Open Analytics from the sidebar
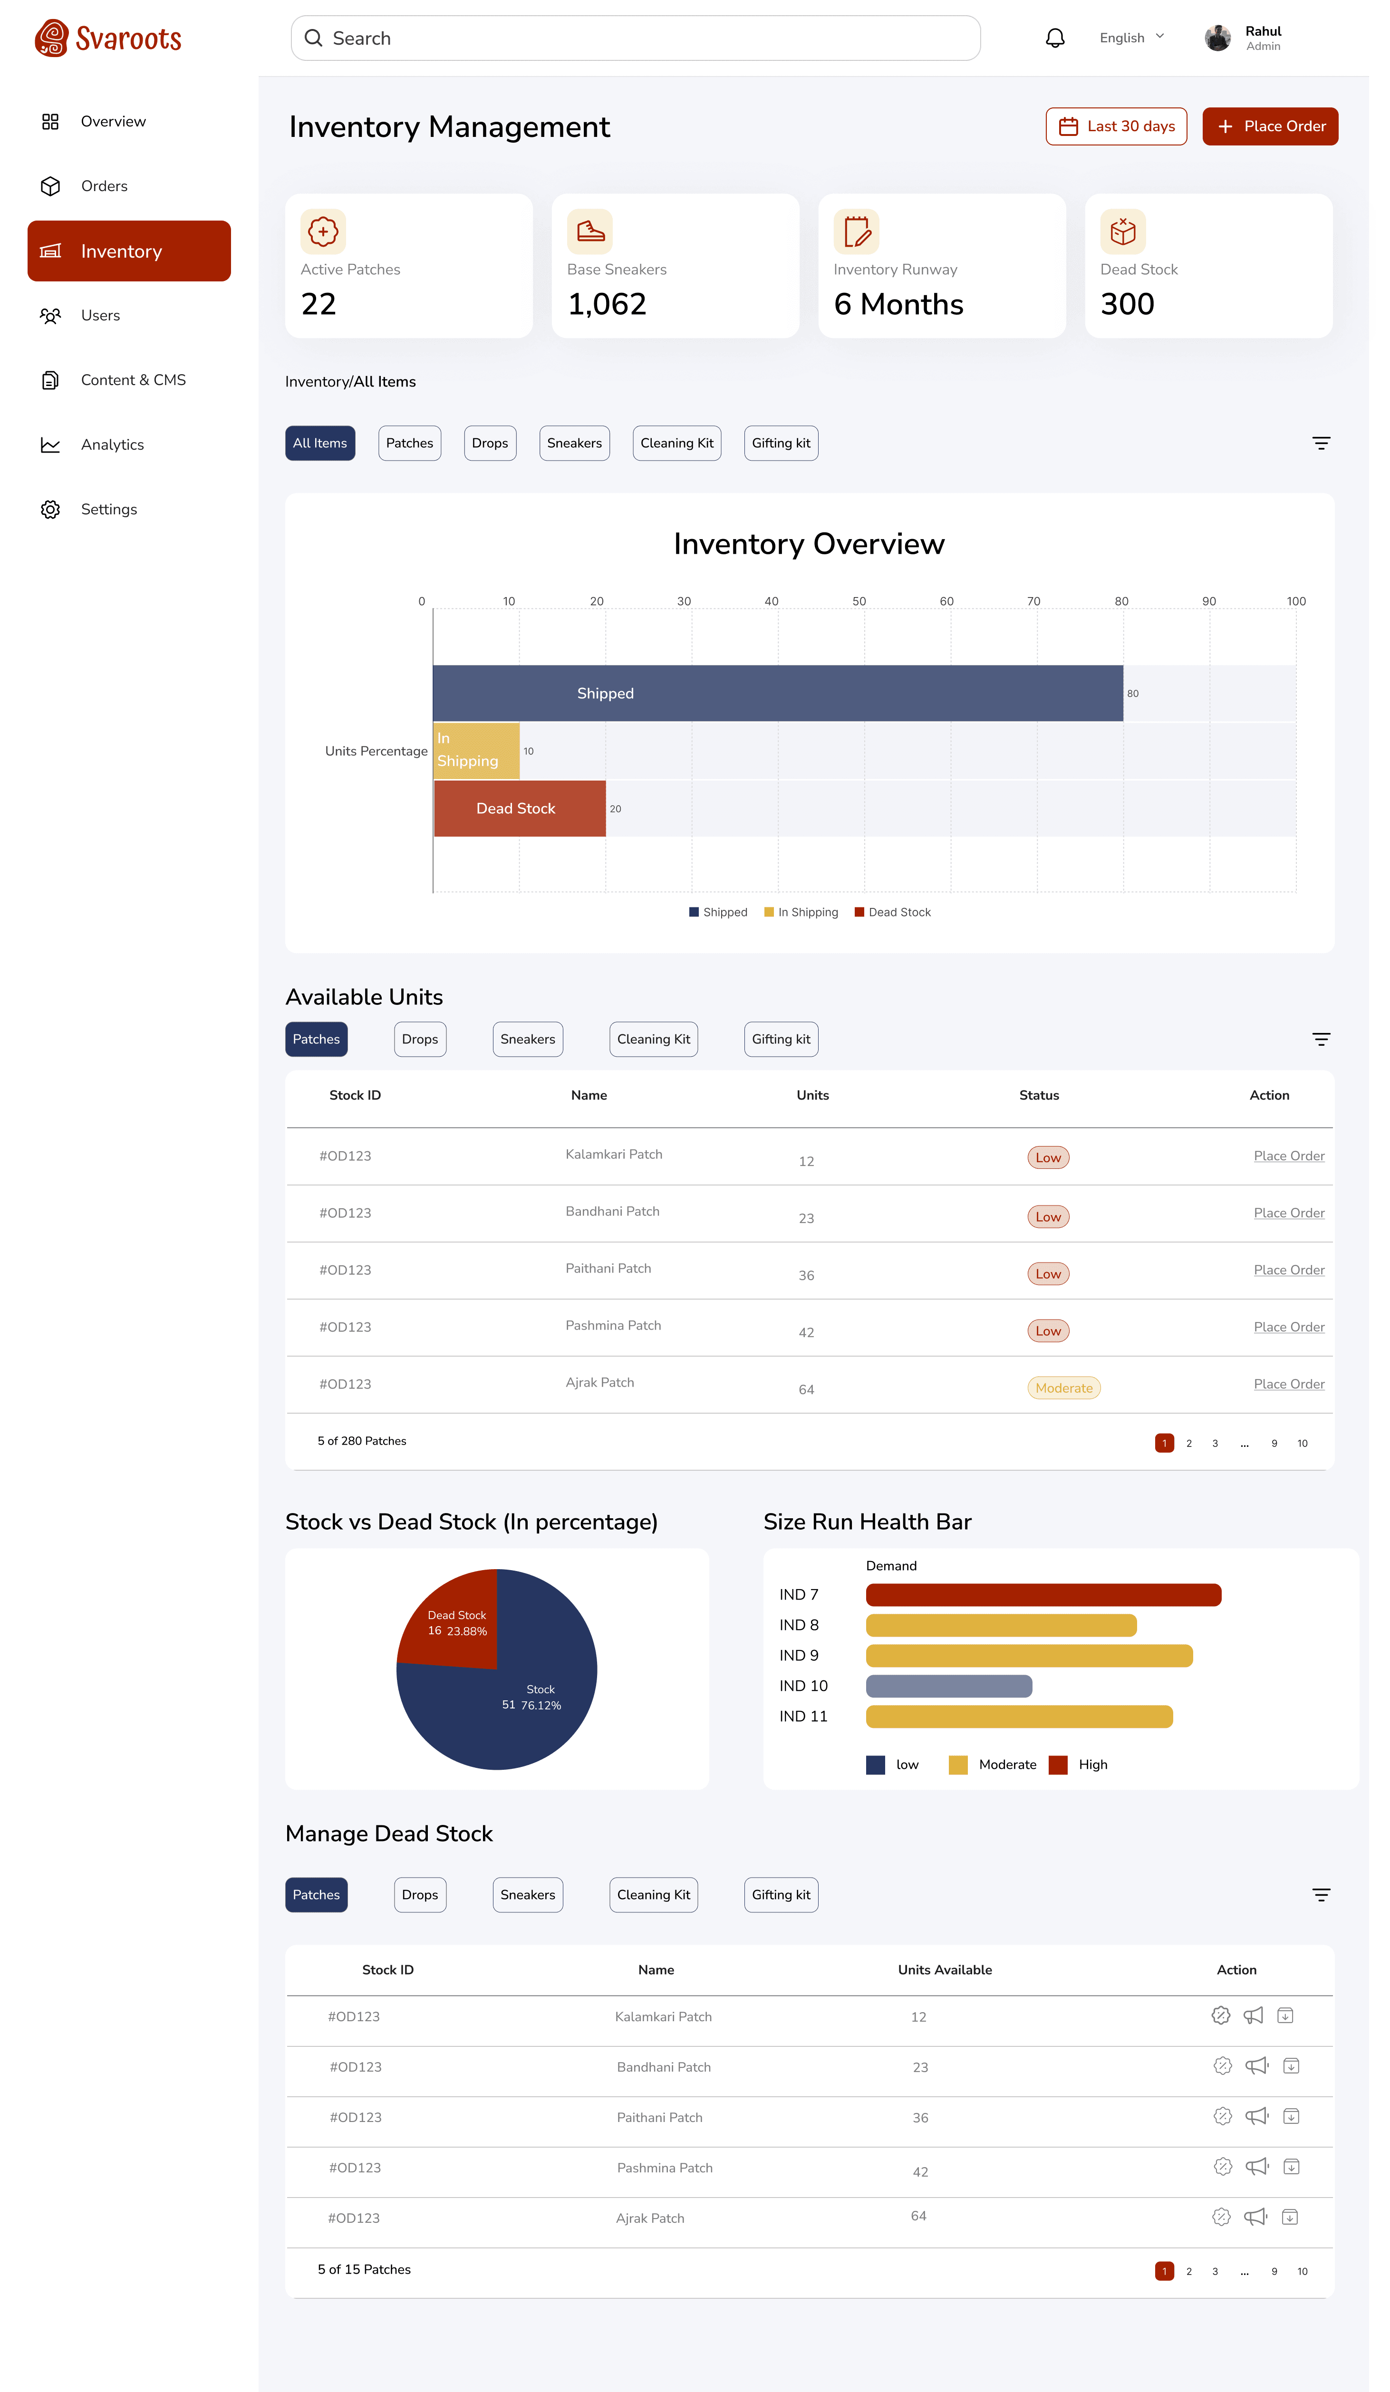Screen dimensions: 1390x2392 (112, 444)
